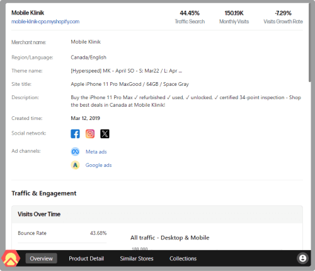The width and height of the screenshot is (315, 271).
Task: Click the Traffic Search label
Action: (190, 21)
